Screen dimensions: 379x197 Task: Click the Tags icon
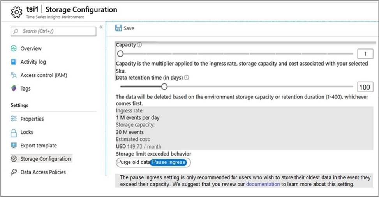14,89
